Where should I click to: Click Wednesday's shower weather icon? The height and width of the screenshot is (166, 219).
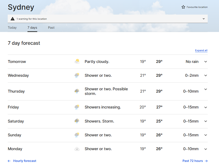point(77,75)
